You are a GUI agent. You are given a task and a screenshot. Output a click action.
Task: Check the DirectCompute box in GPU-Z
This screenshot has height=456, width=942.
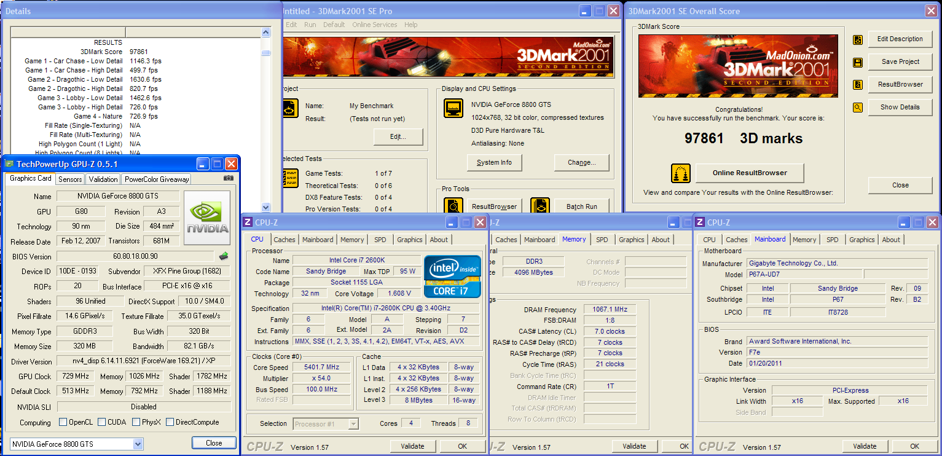pyautogui.click(x=169, y=422)
